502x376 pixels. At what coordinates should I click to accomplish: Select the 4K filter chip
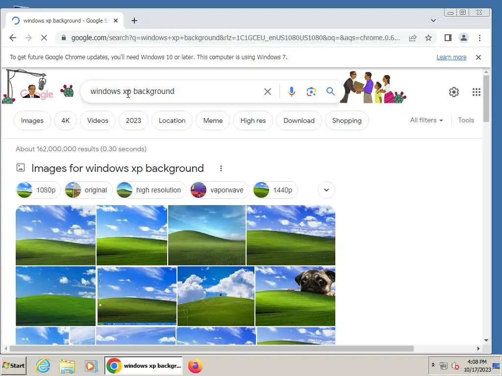65,120
